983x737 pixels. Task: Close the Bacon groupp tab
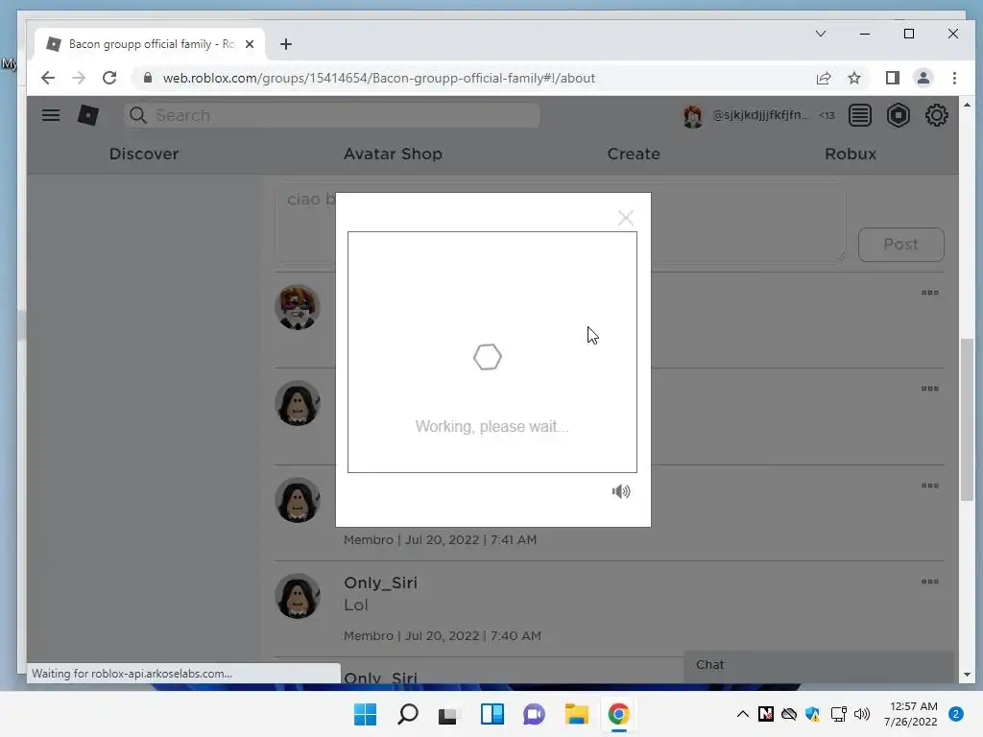[x=250, y=44]
